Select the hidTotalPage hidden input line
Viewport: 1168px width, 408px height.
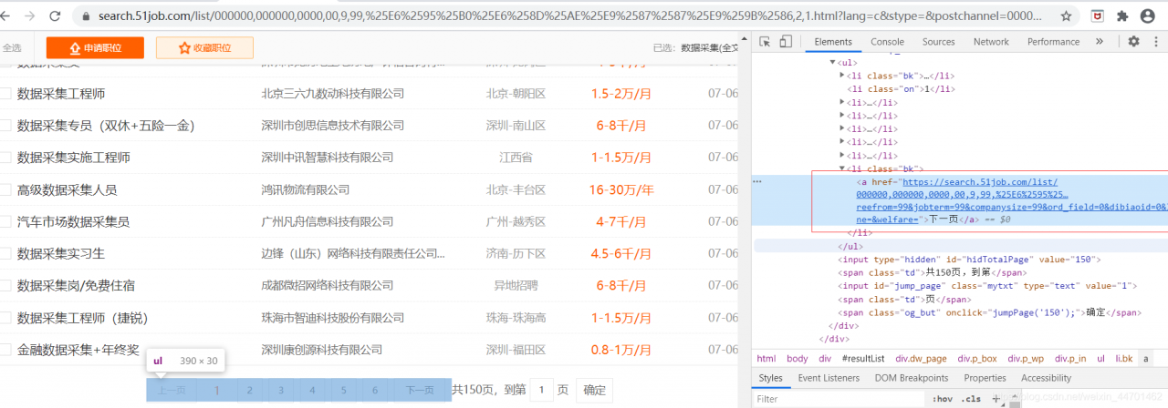tap(970, 260)
